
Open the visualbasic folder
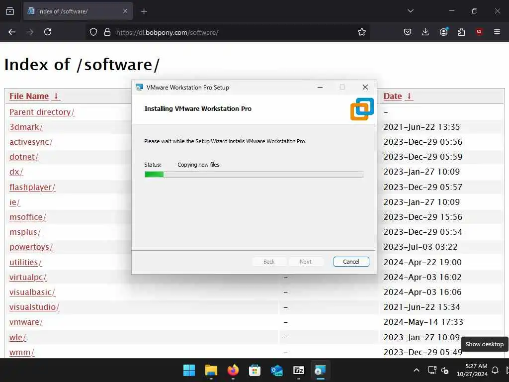point(32,292)
